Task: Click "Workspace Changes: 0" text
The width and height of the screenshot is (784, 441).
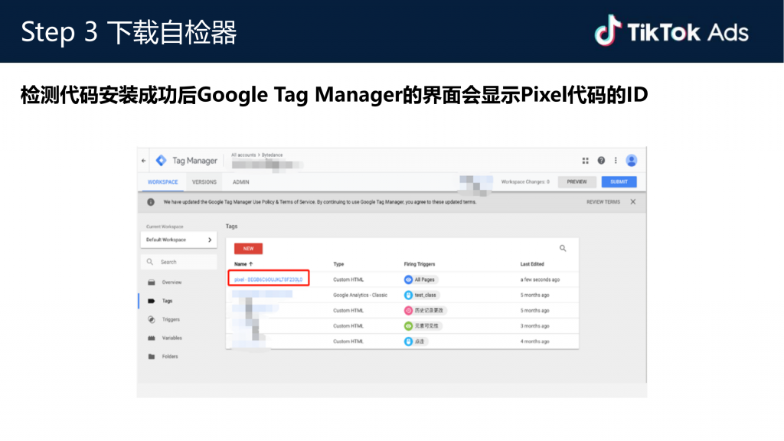Action: (525, 181)
